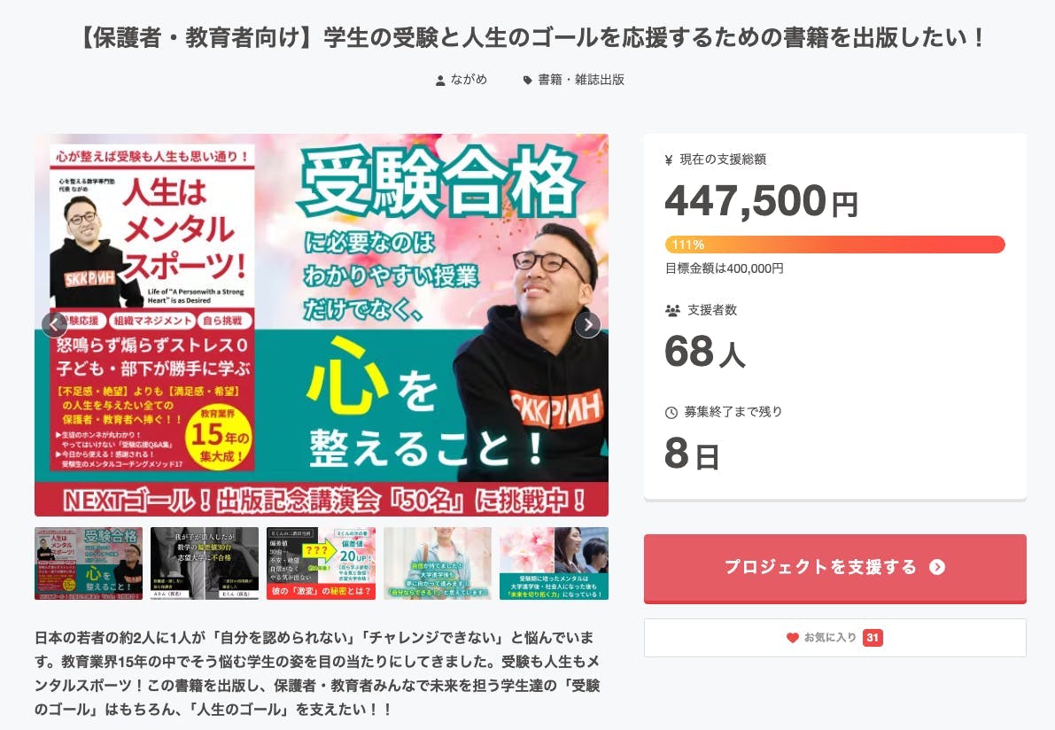
Task: Click the supporters group icon by 支援者数
Action: pyautogui.click(x=672, y=310)
